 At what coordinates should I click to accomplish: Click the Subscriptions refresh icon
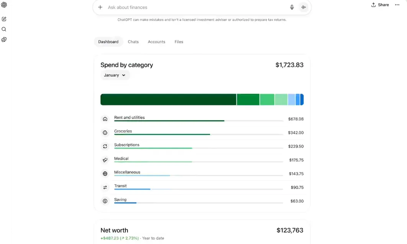click(105, 146)
